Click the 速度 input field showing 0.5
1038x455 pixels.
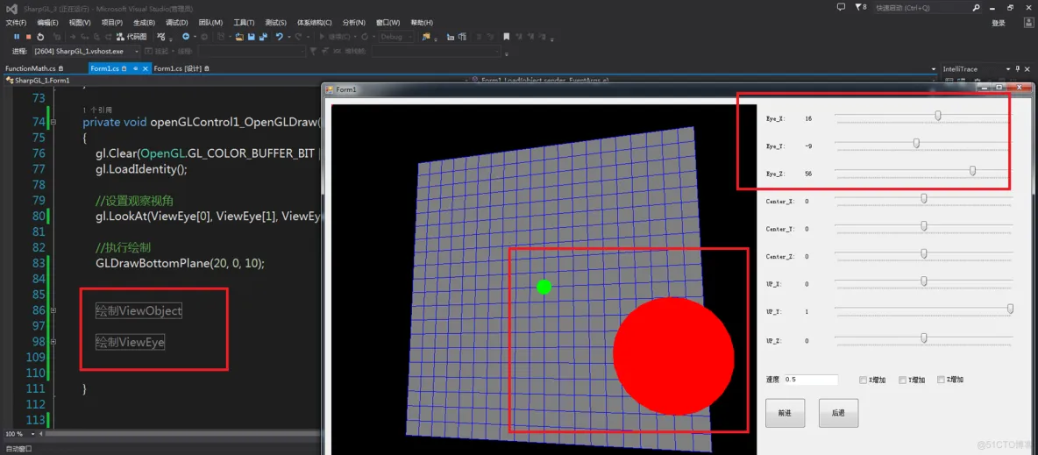click(810, 380)
